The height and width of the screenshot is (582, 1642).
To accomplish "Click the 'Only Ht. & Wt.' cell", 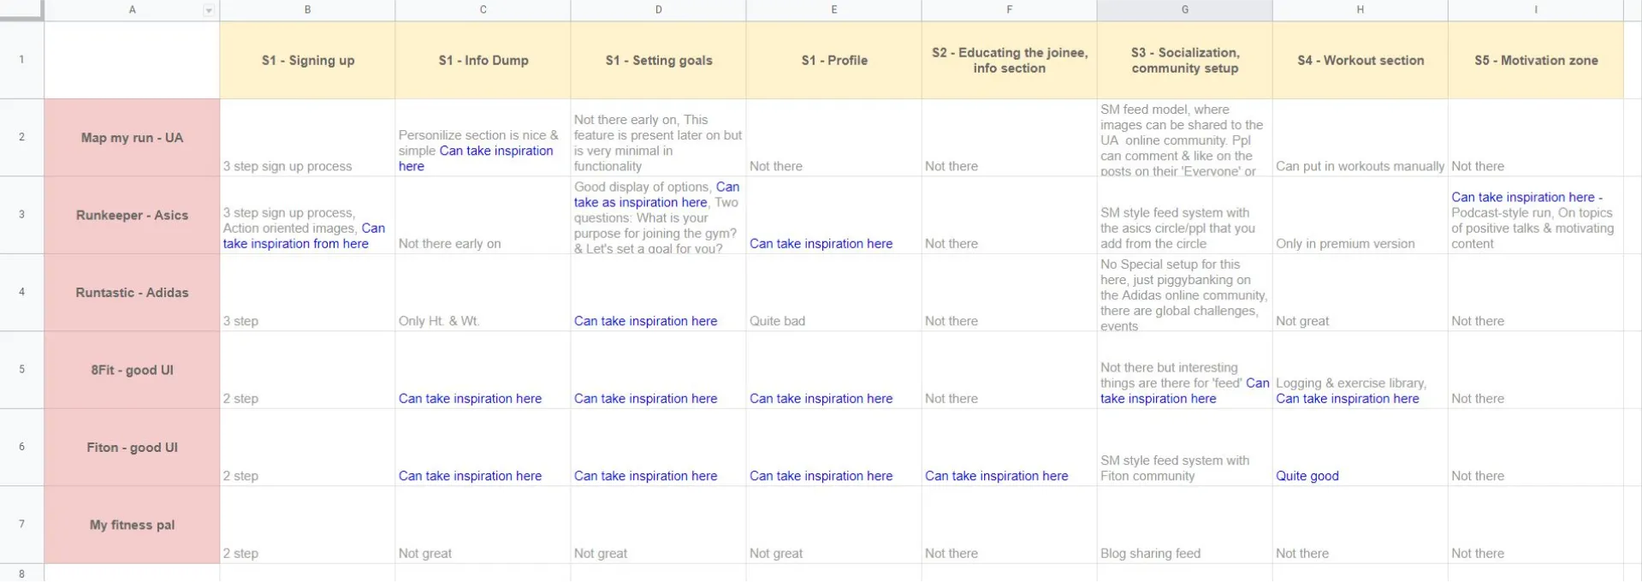I will [x=483, y=293].
